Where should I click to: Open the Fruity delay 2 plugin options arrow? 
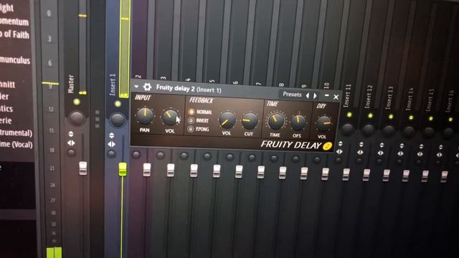136,87
